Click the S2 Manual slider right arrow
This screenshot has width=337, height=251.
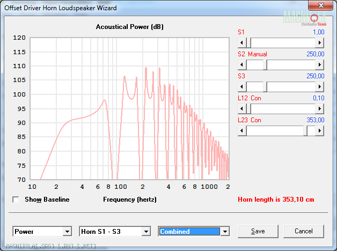[x=320, y=65]
